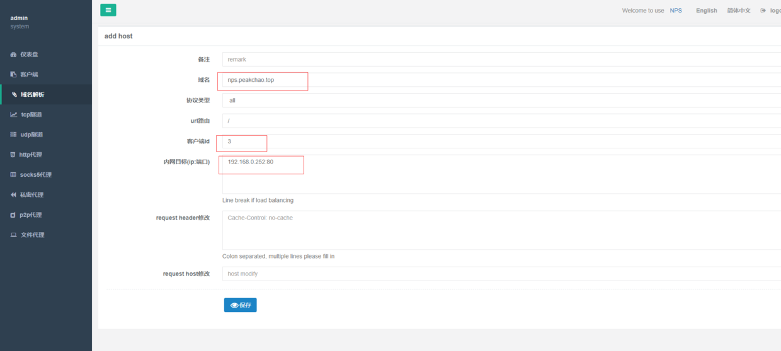This screenshot has height=351, width=781.
Task: Click the dashboard gauge icon in the sidebar
Action: (13, 55)
